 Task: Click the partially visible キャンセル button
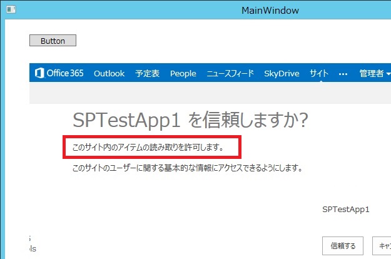382,246
